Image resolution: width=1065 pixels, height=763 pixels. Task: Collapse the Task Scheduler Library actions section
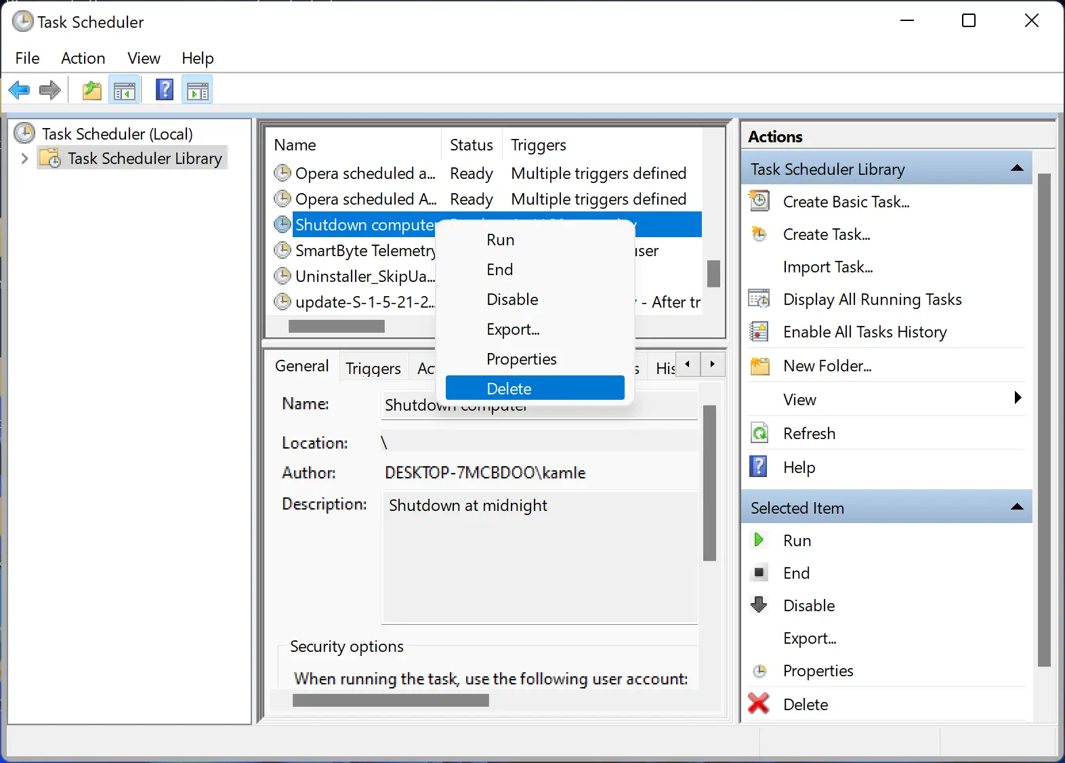(x=1016, y=169)
